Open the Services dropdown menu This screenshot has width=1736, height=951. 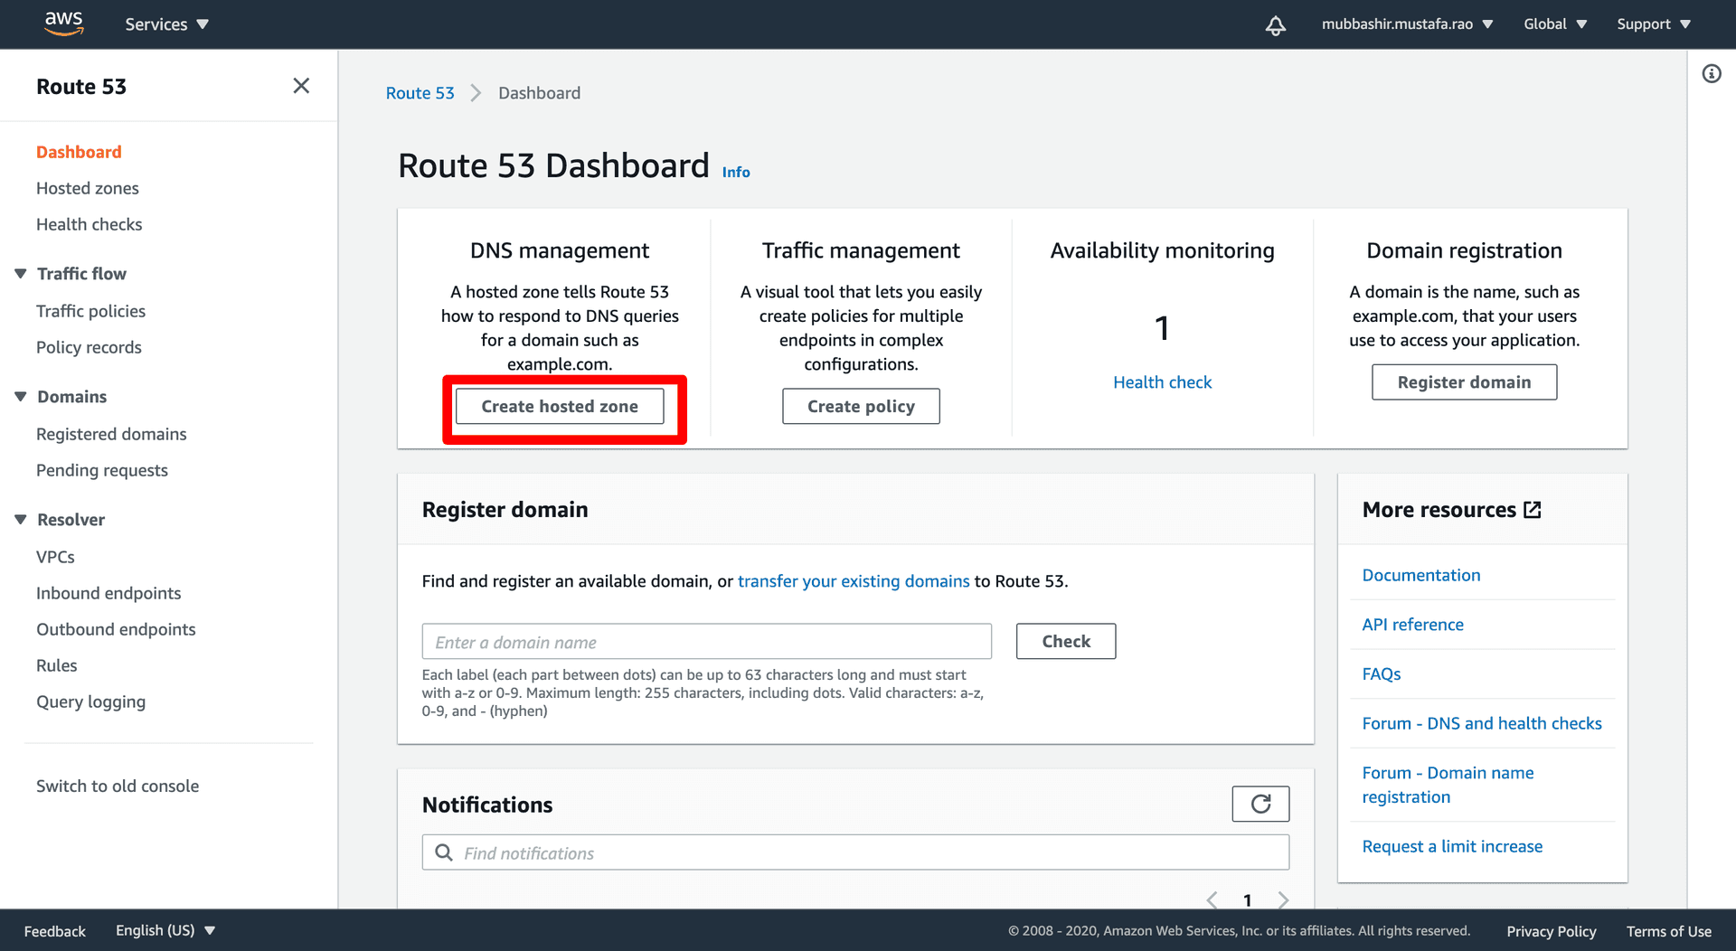(166, 24)
